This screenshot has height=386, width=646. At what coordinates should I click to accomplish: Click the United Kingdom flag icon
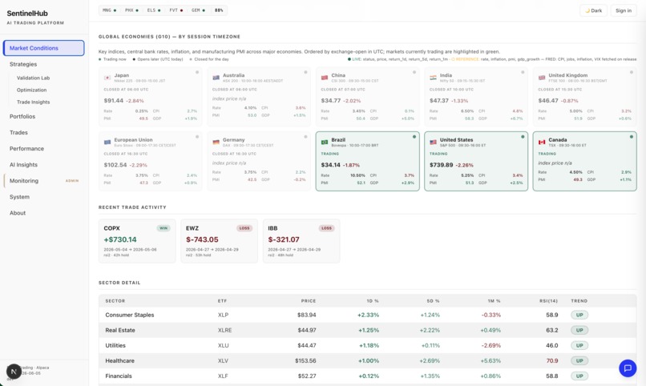pos(542,78)
